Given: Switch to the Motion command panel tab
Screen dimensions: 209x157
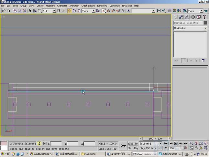Looking at the screenshot, I should [193, 17].
